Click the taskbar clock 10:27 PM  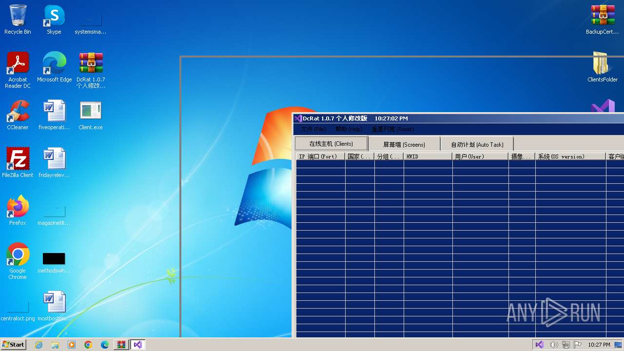point(599,345)
